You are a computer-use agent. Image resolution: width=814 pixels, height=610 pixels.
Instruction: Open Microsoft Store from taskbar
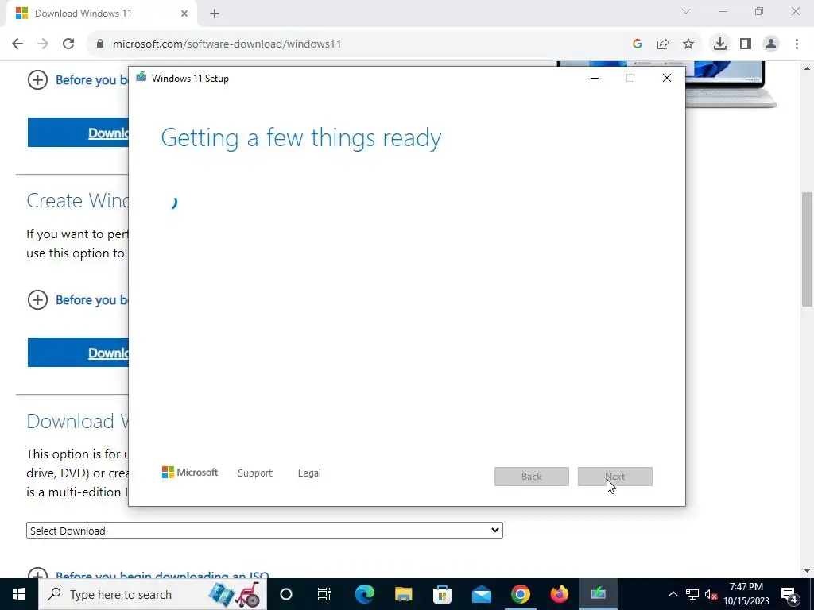pos(442,594)
